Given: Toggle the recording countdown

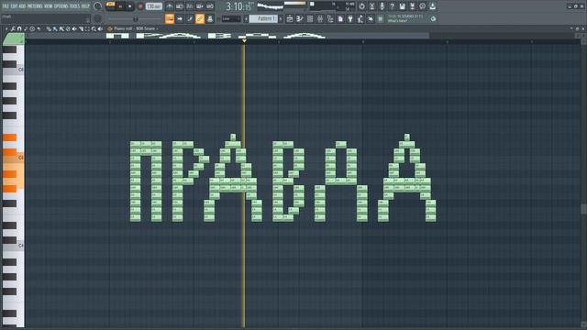Looking at the screenshot, I should [190, 6].
